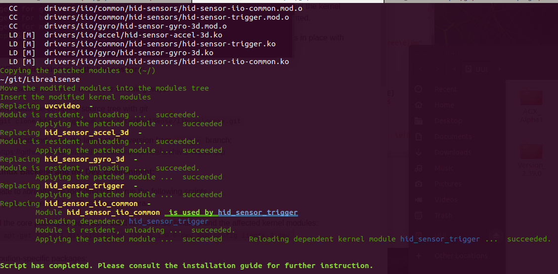The width and height of the screenshot is (558, 274).
Task: Open the Version_2.39.0 folder
Action: 531,159
